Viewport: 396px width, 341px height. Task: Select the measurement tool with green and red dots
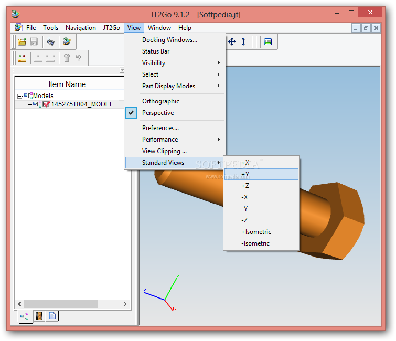point(22,58)
